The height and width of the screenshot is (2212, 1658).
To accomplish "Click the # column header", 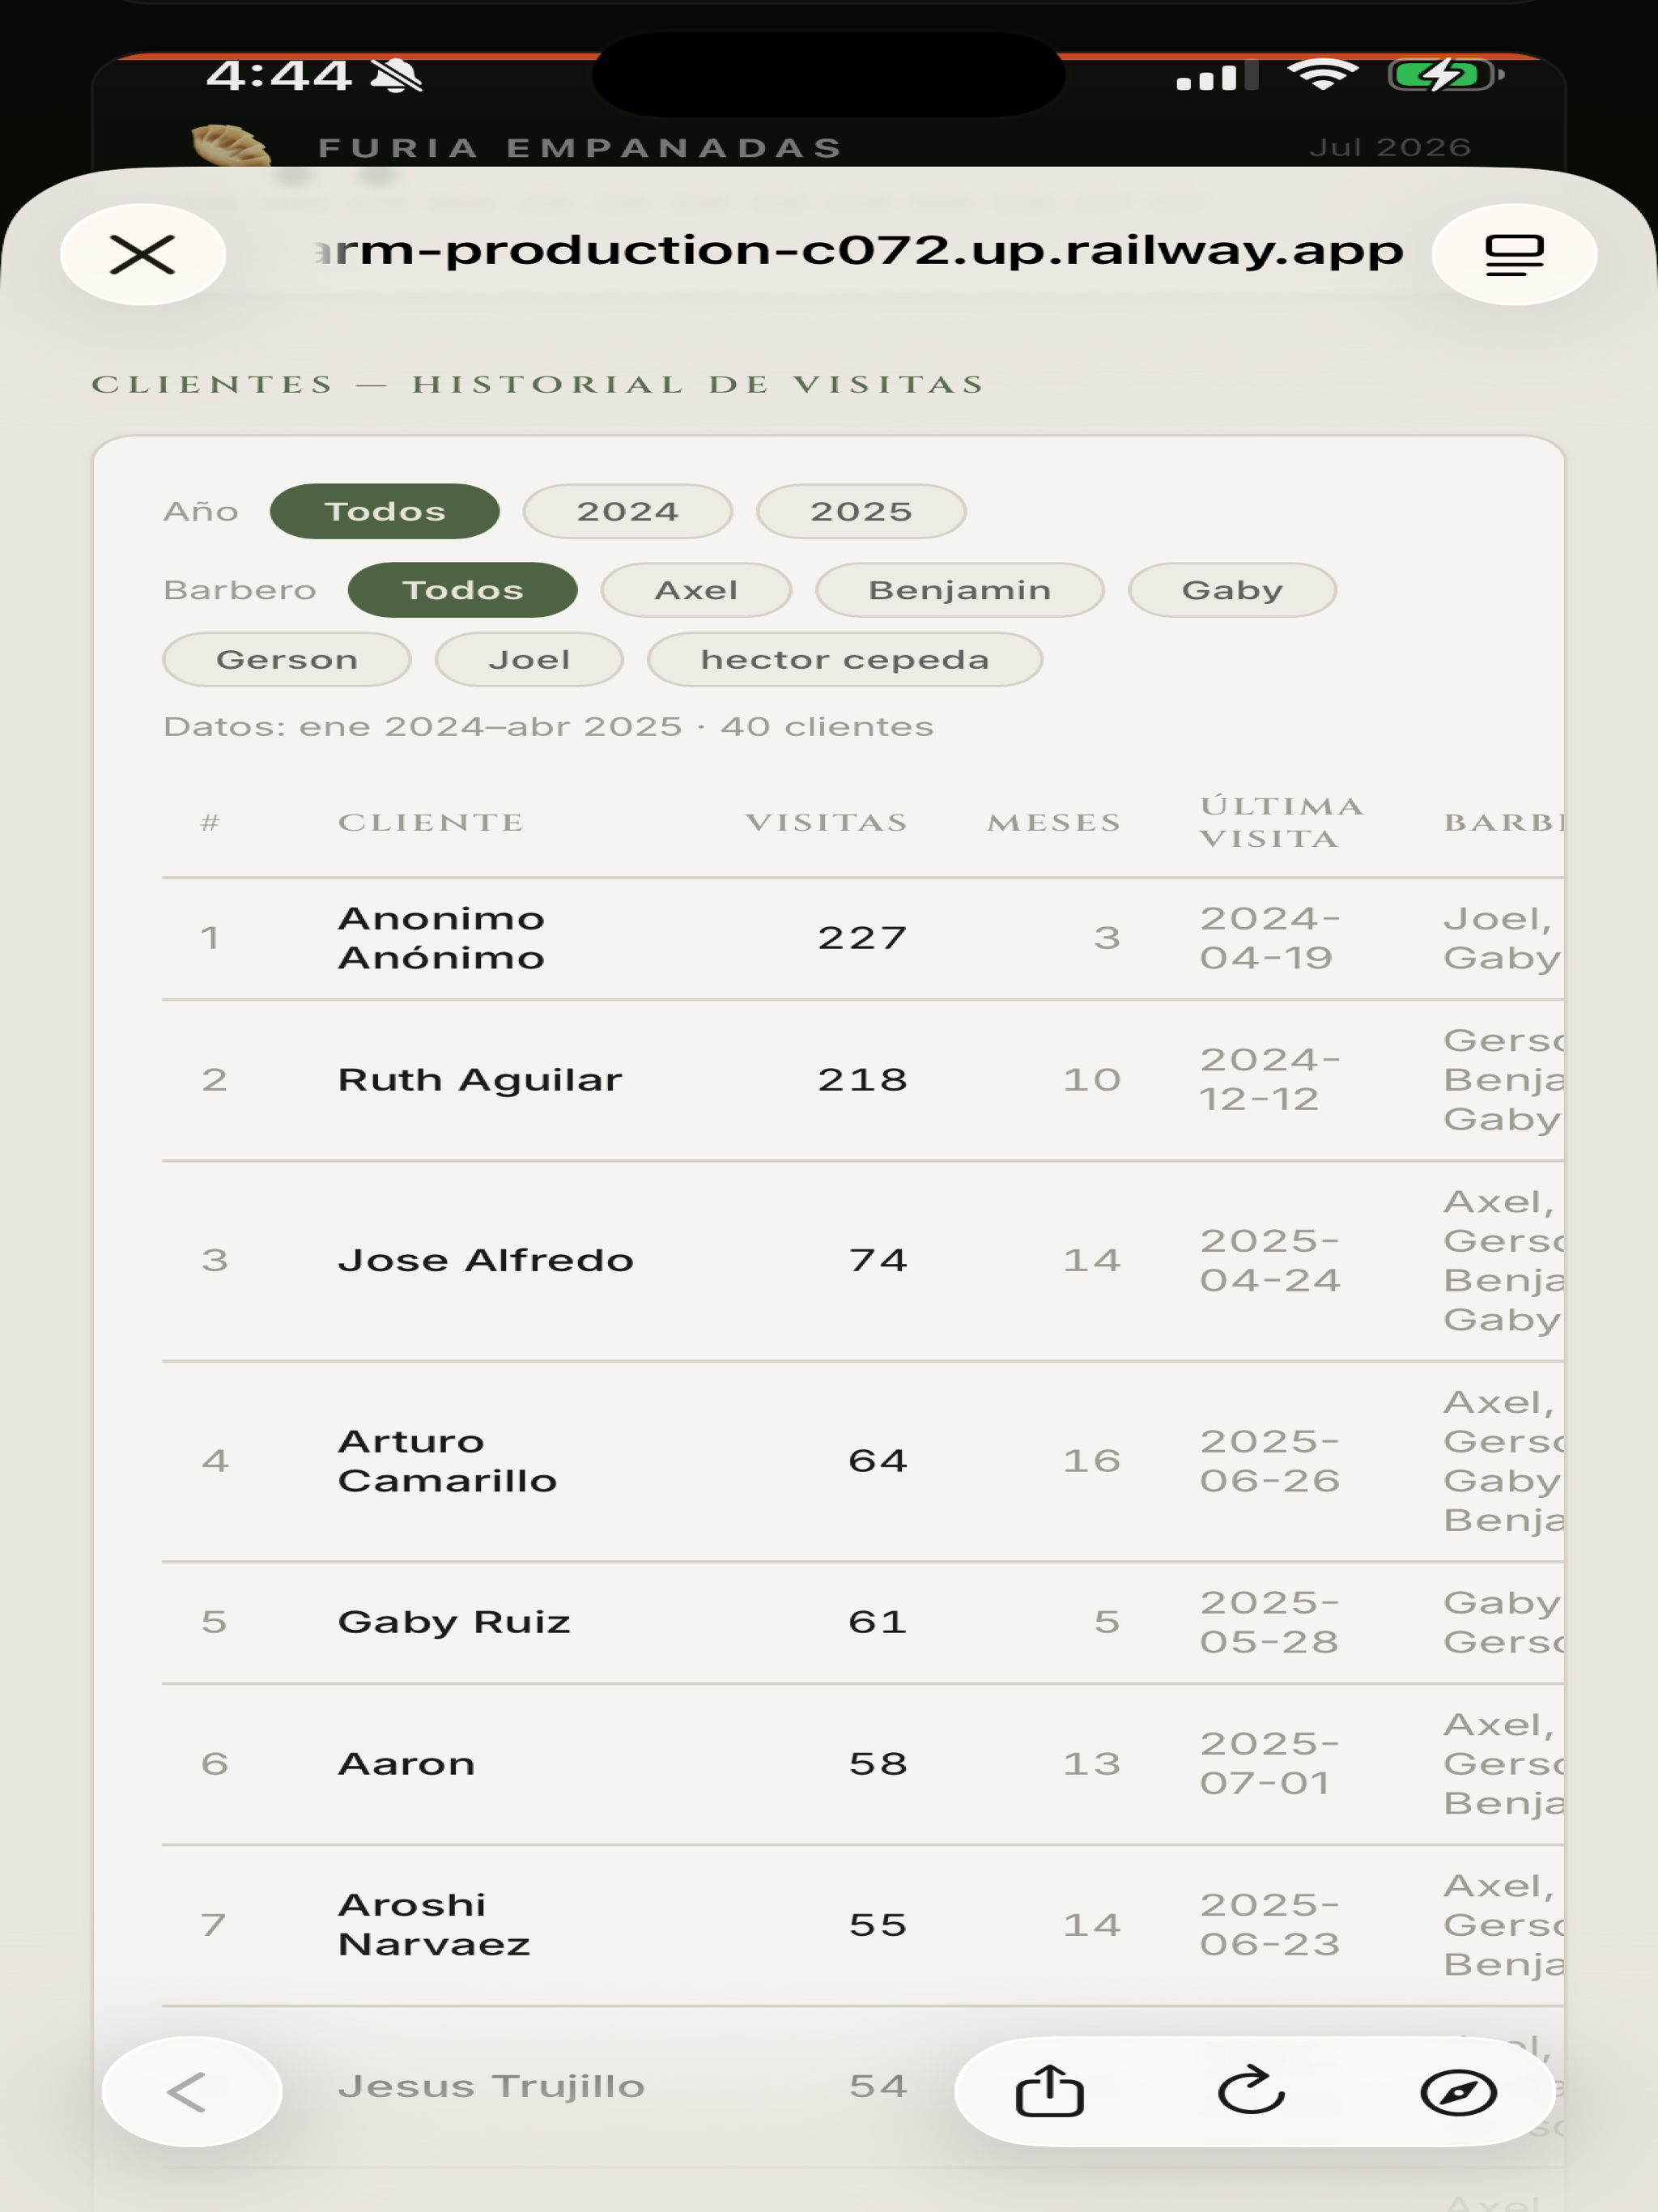I will click(210, 823).
